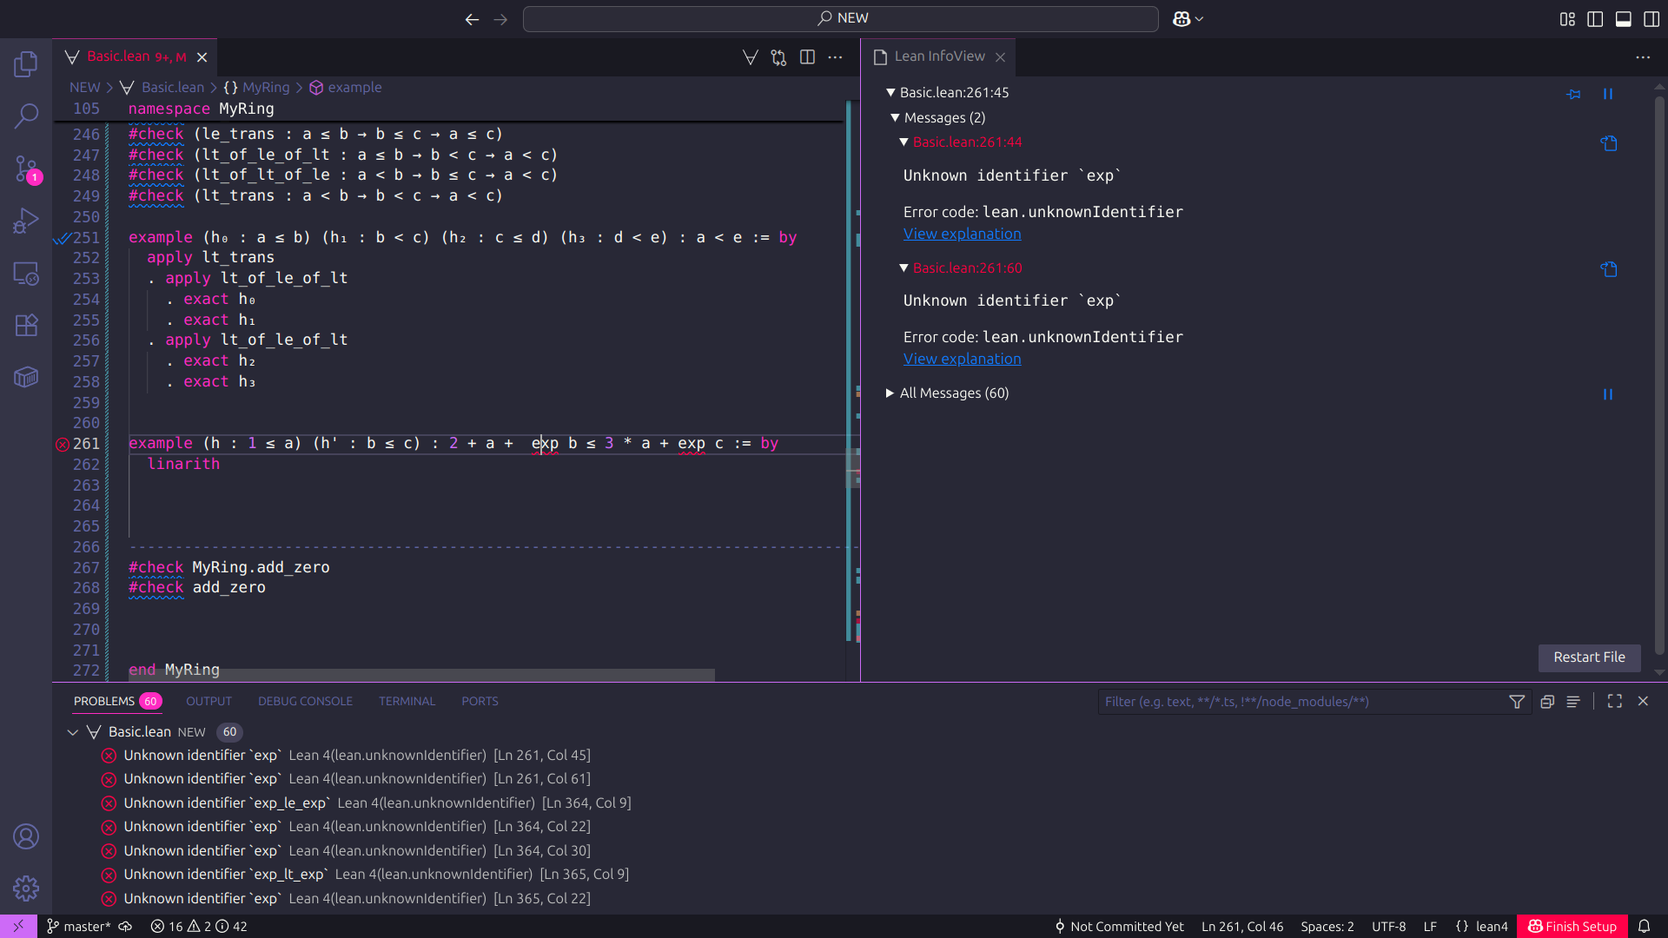Screen dimensions: 1668x938
Task: Pause updating the InfoView at top
Action: [x=1607, y=94]
